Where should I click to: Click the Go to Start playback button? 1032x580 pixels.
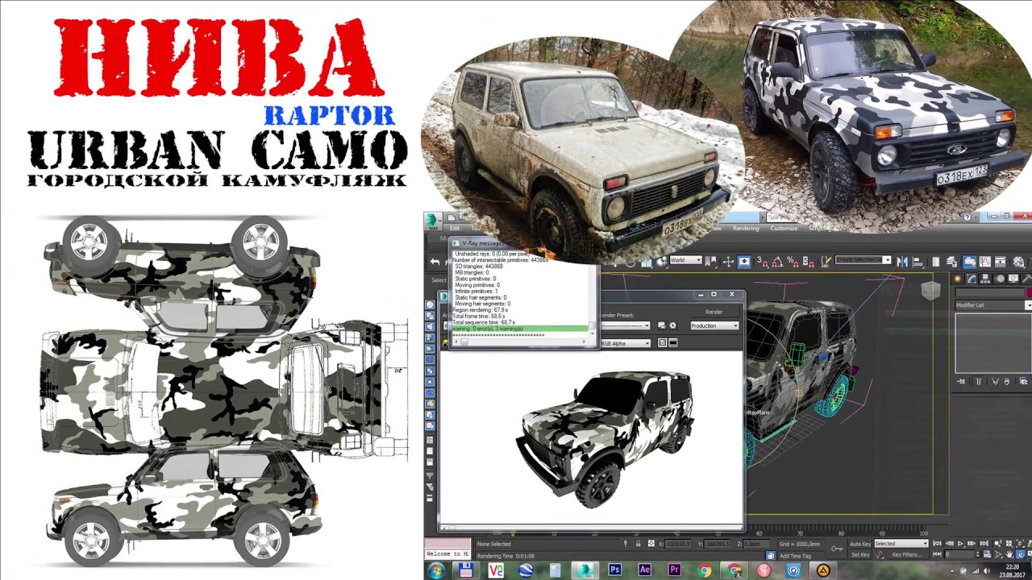point(938,544)
